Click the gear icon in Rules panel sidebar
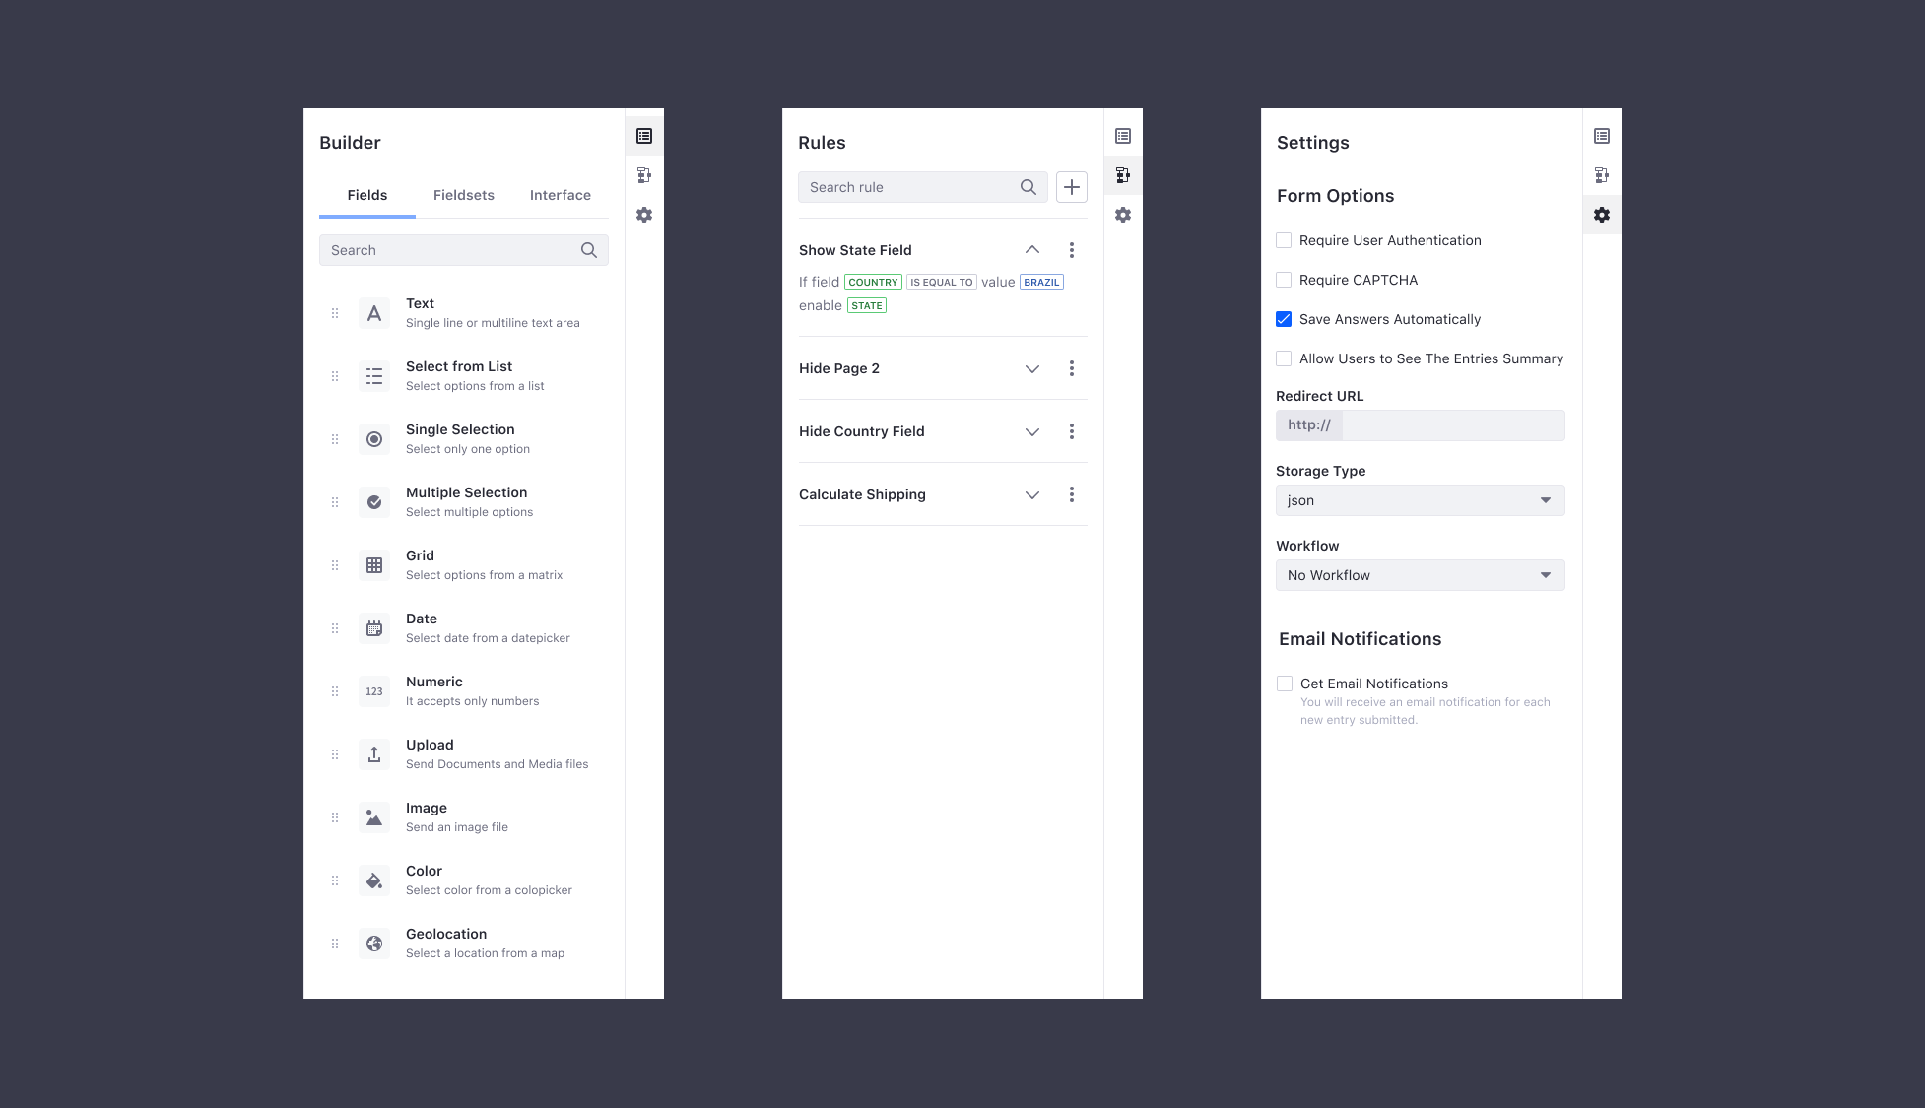Screen dimensions: 1925x1108 coord(1123,215)
